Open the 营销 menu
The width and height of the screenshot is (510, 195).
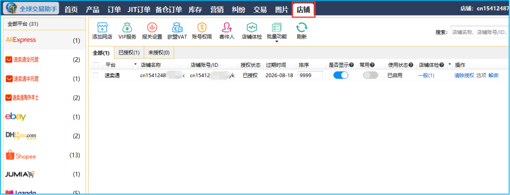click(217, 10)
